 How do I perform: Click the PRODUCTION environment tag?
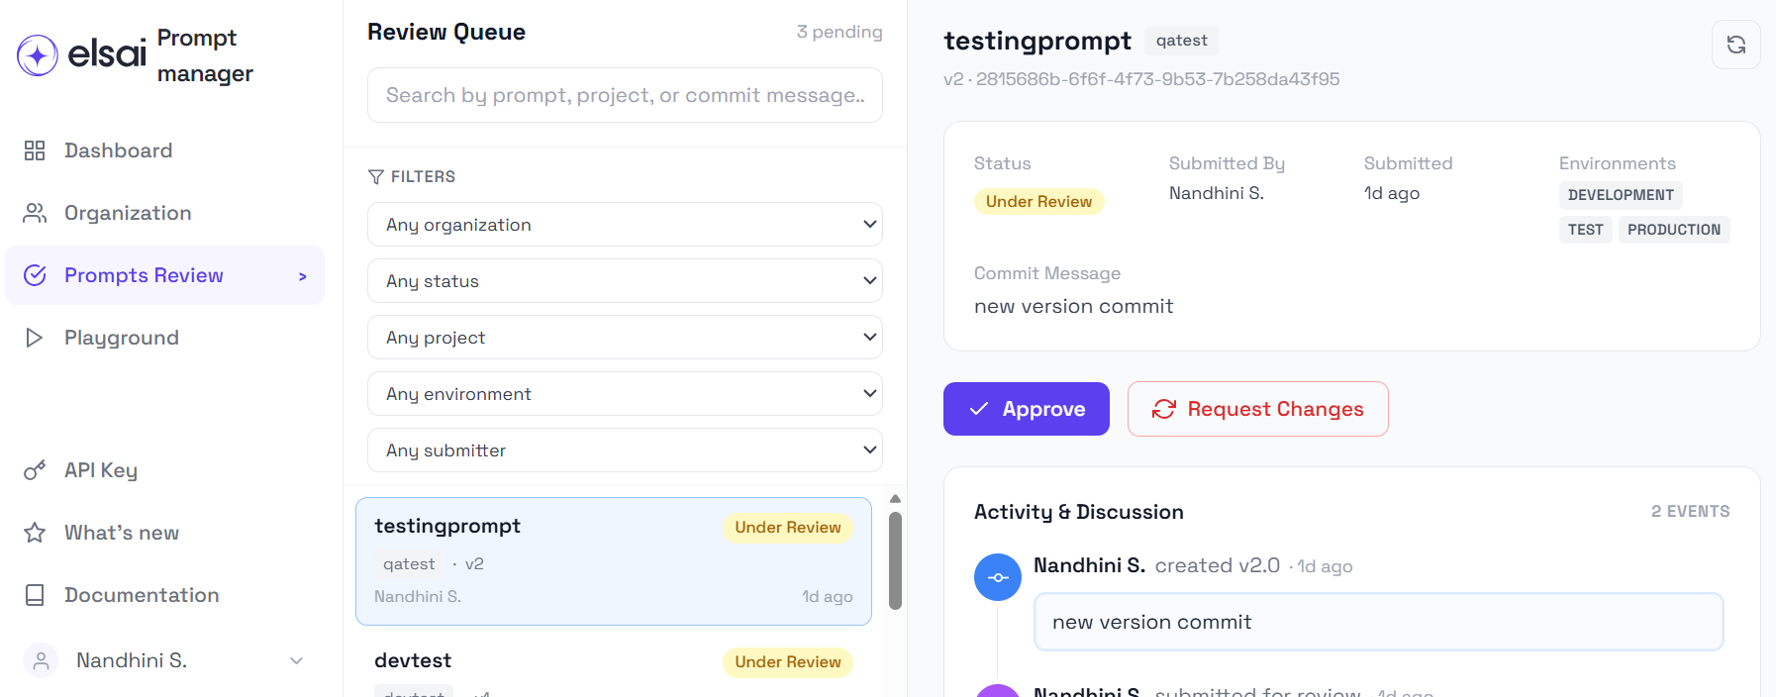tap(1674, 230)
